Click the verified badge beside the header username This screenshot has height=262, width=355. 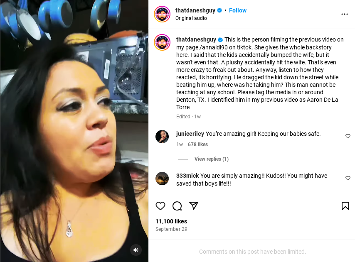click(219, 10)
